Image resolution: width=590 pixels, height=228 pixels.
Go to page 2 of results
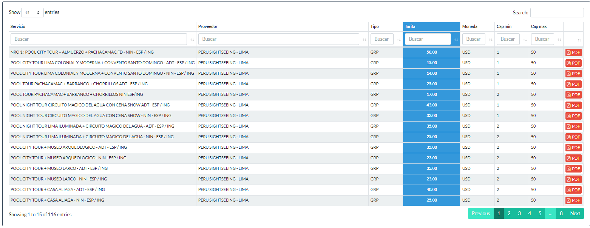point(509,214)
